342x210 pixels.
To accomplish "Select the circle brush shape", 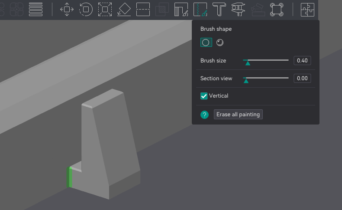I will (206, 43).
